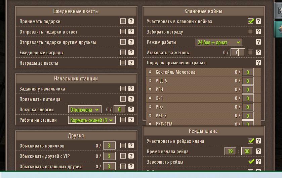The image size is (282, 178).
Task: Uncheck Участвовать в рейдах клана
Action: (x=250, y=141)
